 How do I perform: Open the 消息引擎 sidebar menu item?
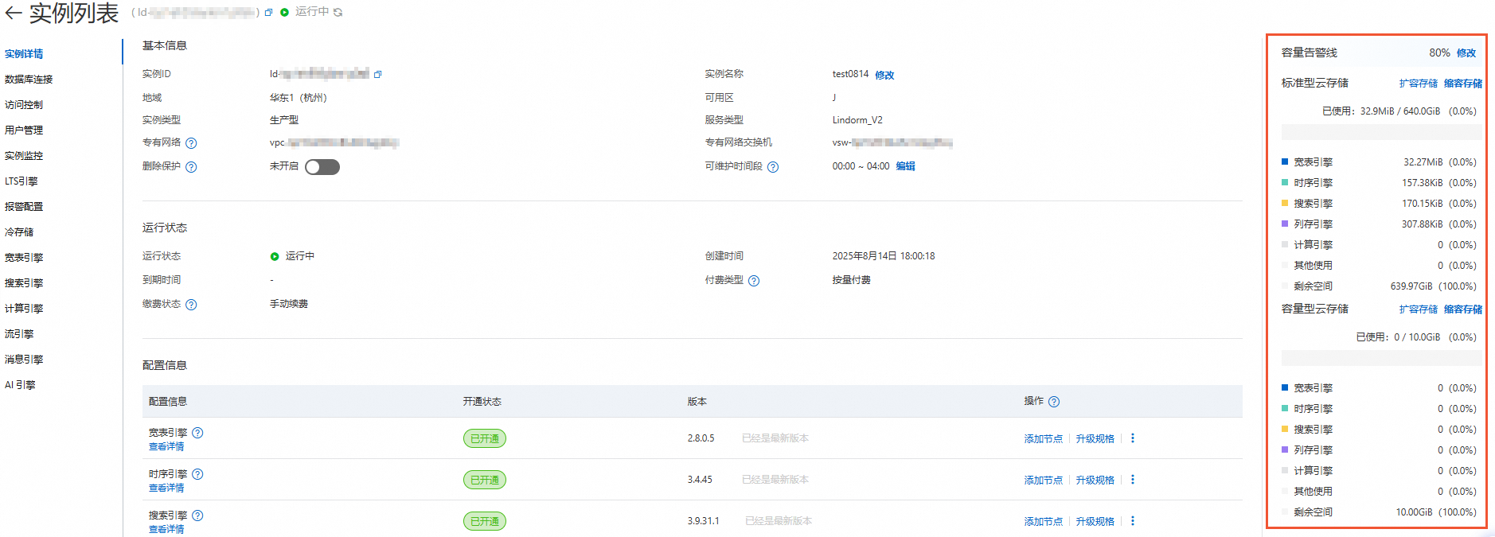pos(24,360)
